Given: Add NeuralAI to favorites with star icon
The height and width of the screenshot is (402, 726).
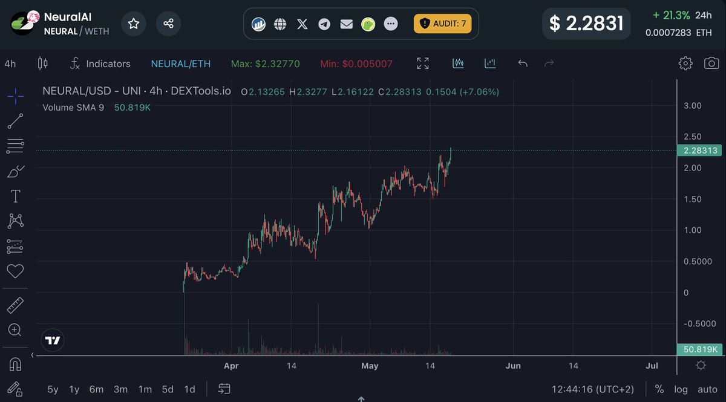Looking at the screenshot, I should pyautogui.click(x=134, y=24).
